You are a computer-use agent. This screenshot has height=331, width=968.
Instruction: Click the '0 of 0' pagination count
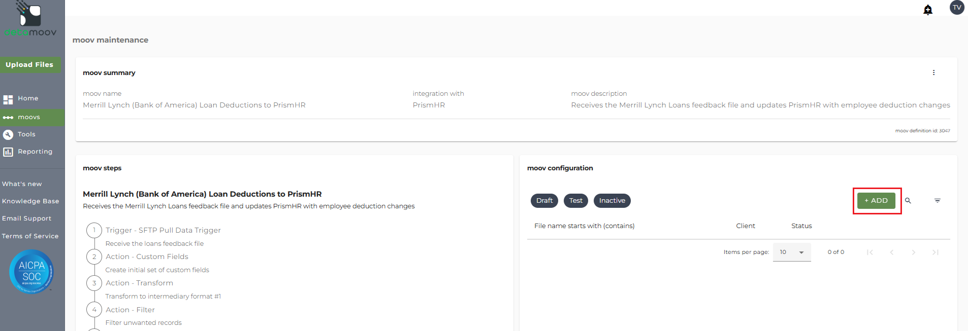835,252
